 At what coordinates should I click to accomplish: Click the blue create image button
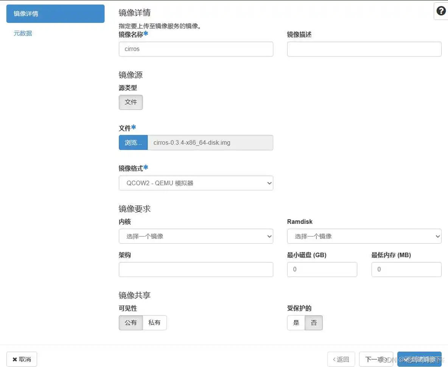point(419,359)
